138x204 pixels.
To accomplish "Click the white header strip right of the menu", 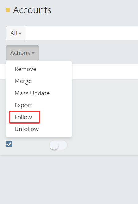I will 105,72.
